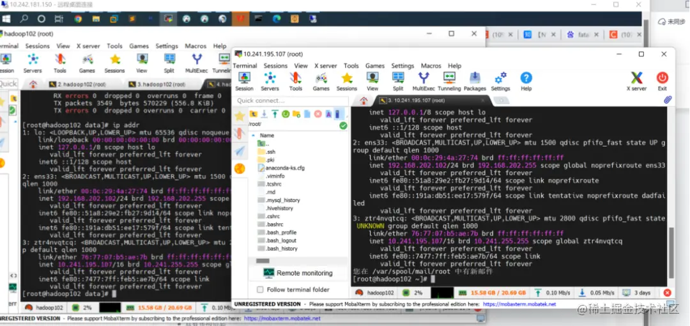Go to home tab in front window
This screenshot has height=326, width=690.
364,100
